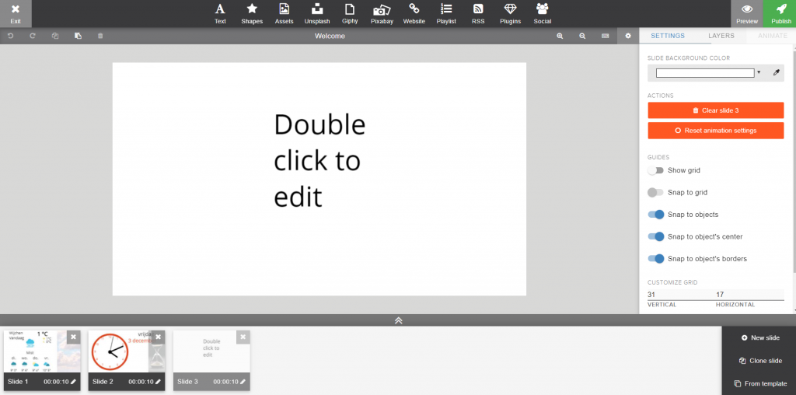Disable Snap to objects toggle
The height and width of the screenshot is (395, 796).
655,215
